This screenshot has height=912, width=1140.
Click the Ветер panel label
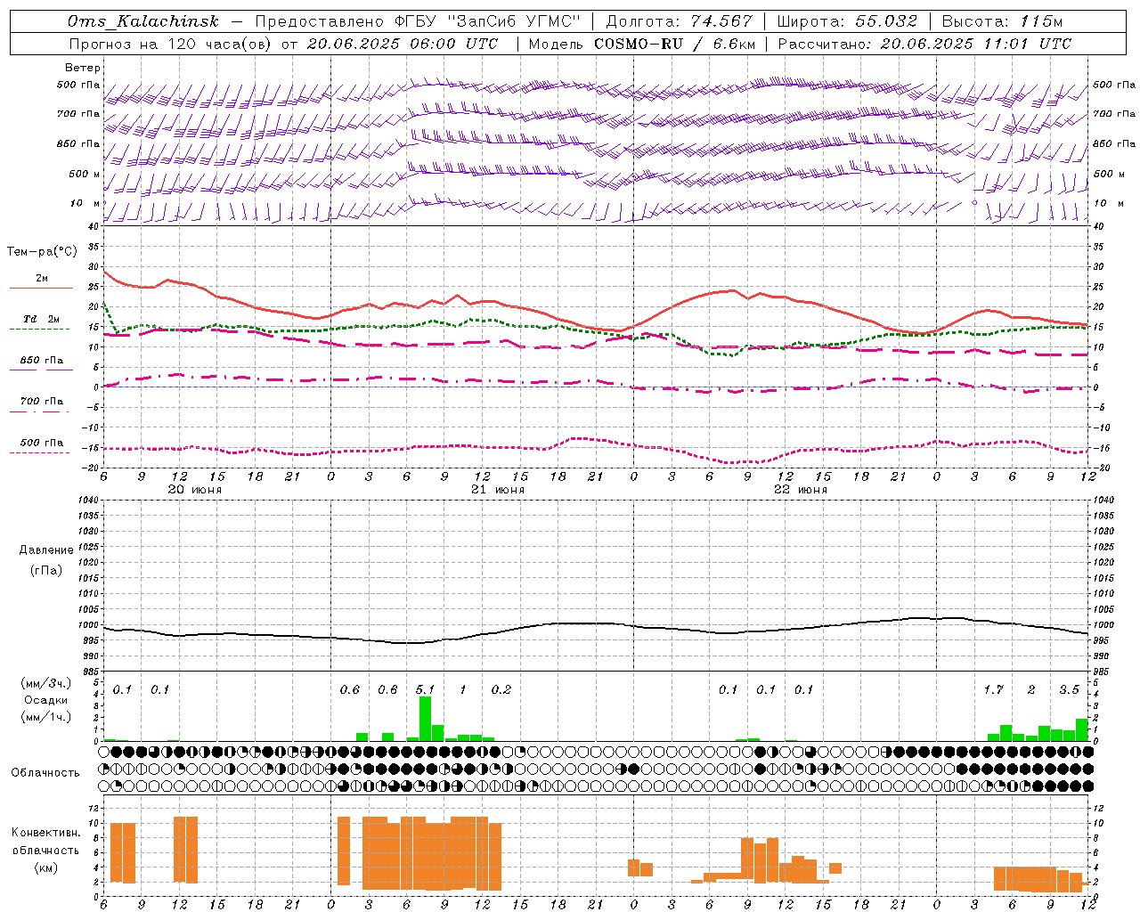83,68
